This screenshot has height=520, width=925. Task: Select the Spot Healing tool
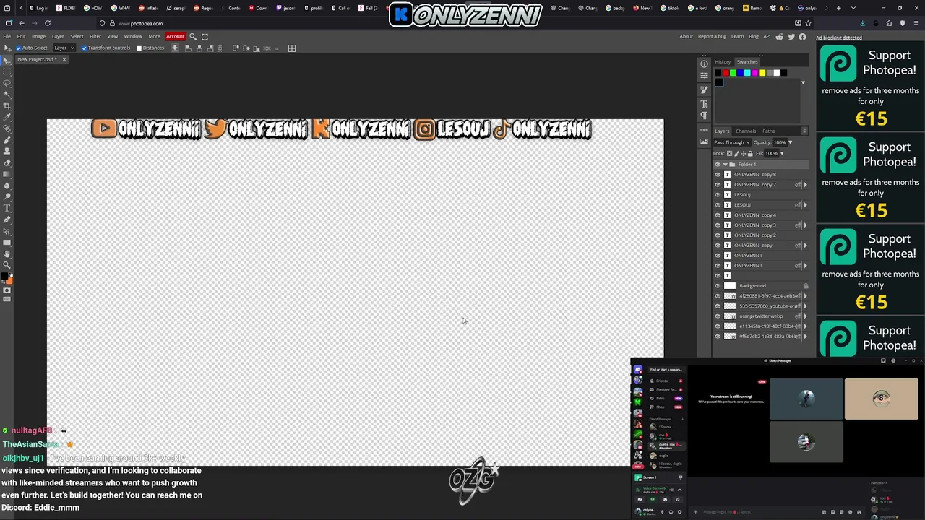click(7, 129)
